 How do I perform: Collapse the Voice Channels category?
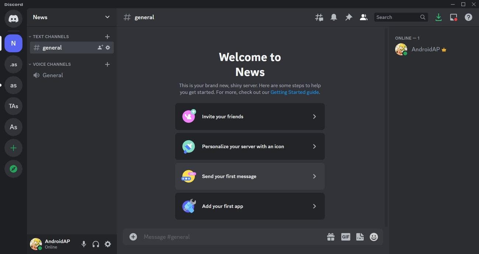[52, 64]
